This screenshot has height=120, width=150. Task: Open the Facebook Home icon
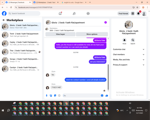click(60, 13)
